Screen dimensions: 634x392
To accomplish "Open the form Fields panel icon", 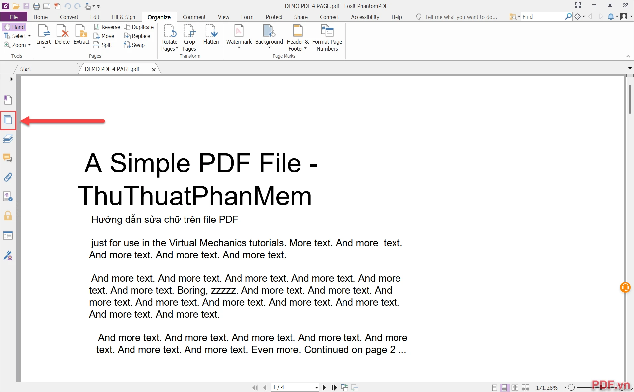I will pyautogui.click(x=8, y=236).
